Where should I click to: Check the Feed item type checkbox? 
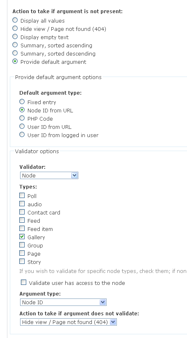(22, 228)
